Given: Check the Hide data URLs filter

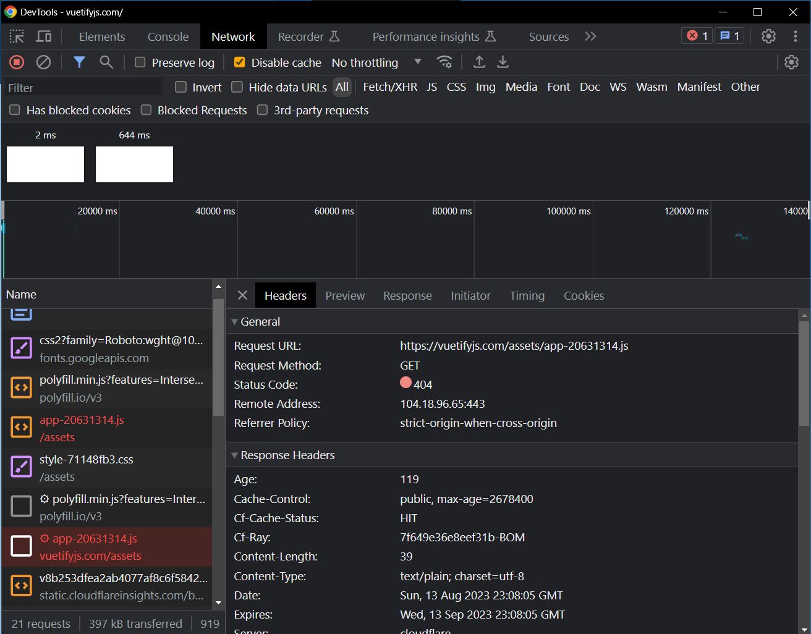Looking at the screenshot, I should [x=237, y=87].
